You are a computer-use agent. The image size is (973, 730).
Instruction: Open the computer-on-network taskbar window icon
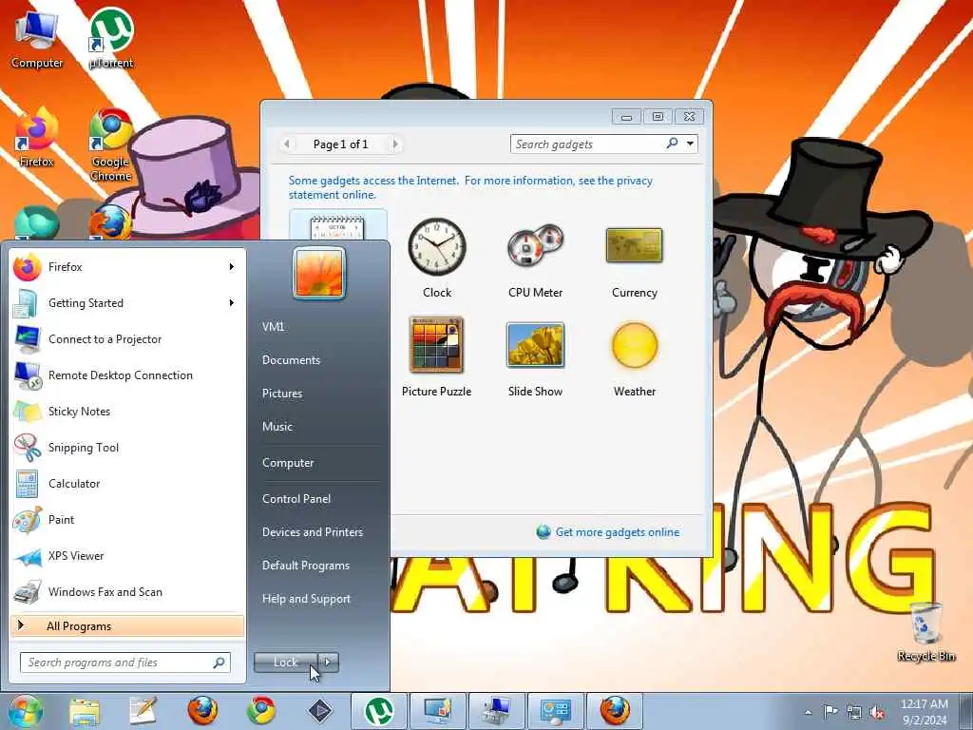pyautogui.click(x=496, y=711)
